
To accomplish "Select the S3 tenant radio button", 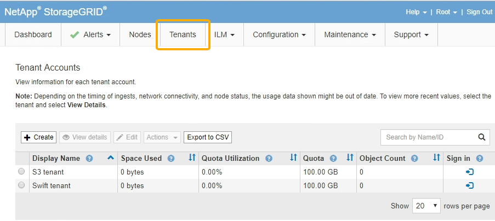I will point(21,172).
